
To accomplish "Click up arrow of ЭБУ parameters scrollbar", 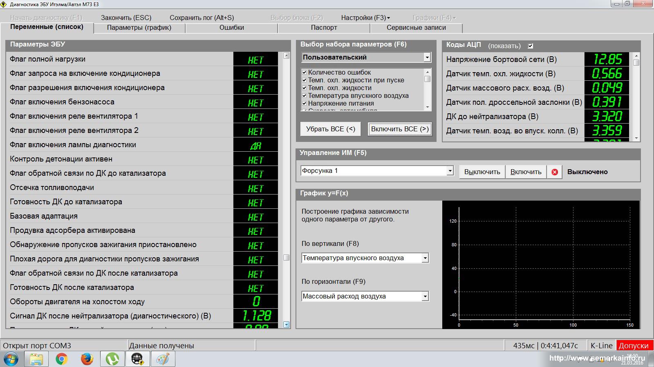I will tap(286, 55).
